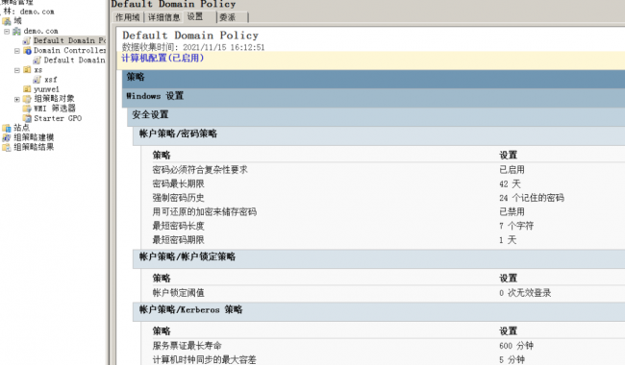Click the Default Domain Policy GPO link icon

coord(27,40)
